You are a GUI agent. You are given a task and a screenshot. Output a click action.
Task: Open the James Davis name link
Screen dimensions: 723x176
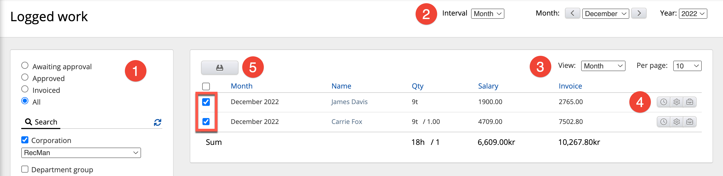point(349,102)
